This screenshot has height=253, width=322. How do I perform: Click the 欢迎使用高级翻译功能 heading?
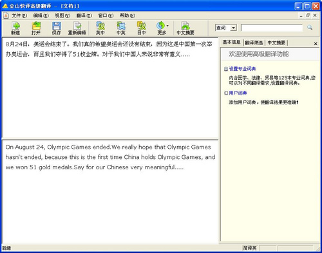(x=258, y=54)
